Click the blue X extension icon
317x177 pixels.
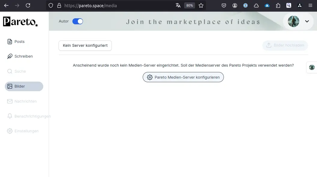pos(267,5)
